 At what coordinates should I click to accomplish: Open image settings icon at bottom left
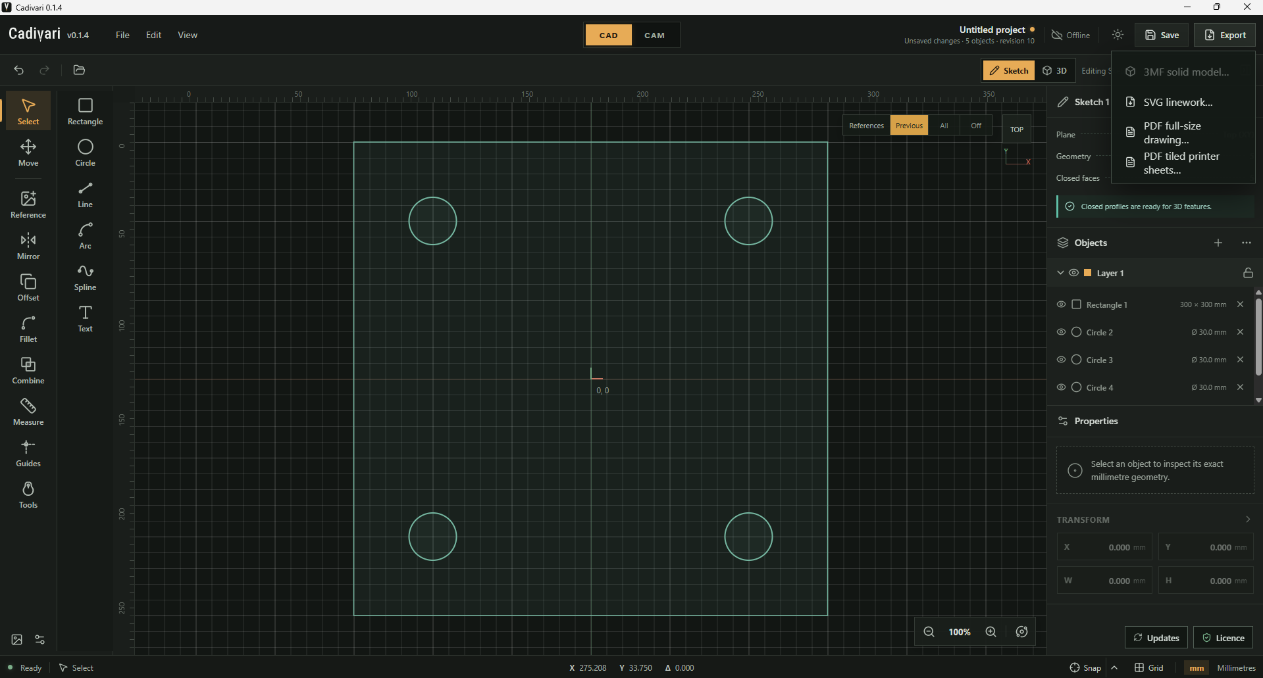pos(17,639)
